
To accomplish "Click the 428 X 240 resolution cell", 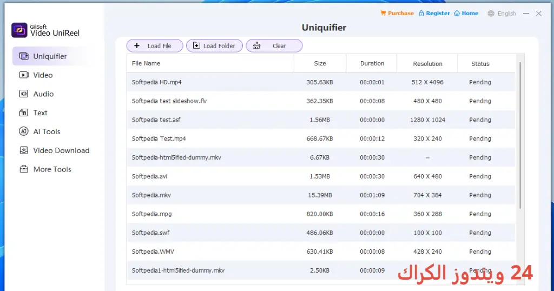I will pyautogui.click(x=427, y=252).
